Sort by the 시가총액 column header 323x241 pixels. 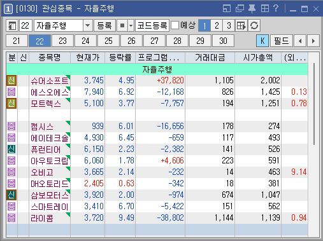pyautogui.click(x=258, y=57)
